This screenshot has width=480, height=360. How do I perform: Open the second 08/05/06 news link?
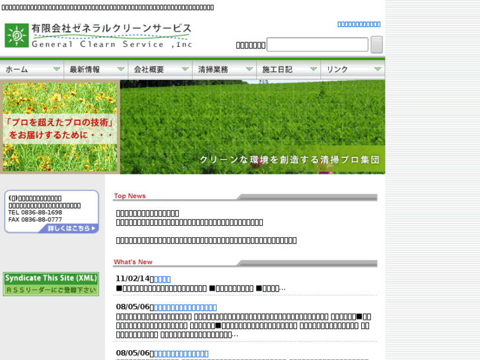[181, 353]
